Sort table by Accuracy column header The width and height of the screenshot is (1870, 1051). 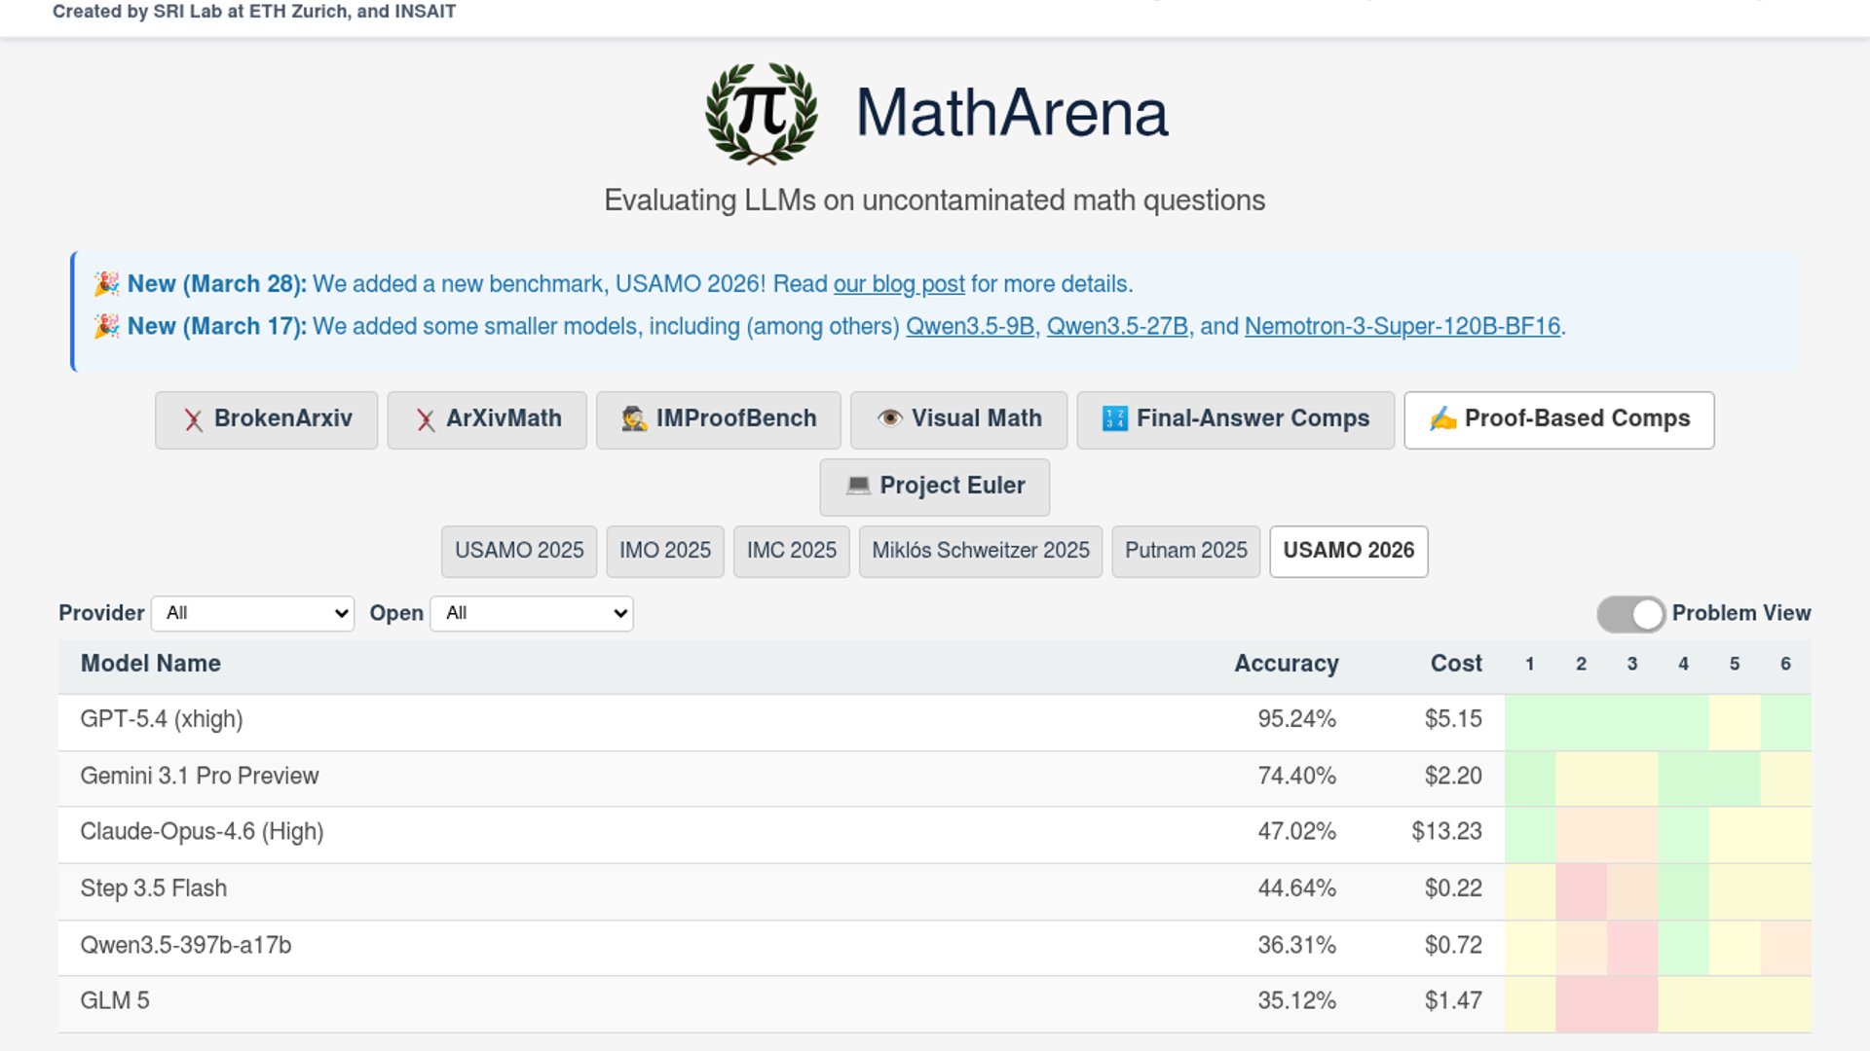pos(1286,664)
